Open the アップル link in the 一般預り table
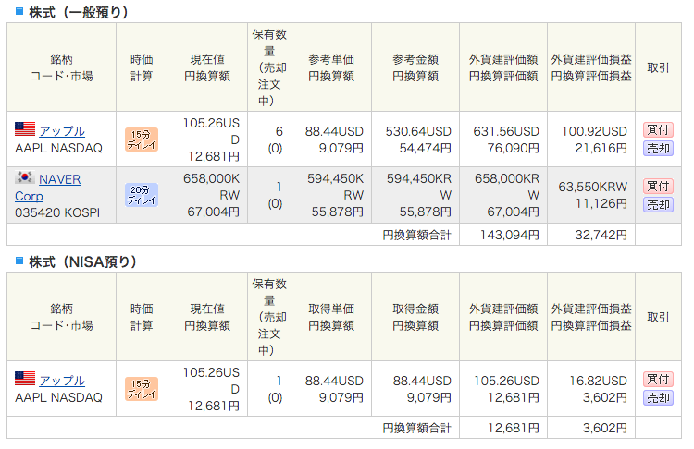 click(x=61, y=131)
